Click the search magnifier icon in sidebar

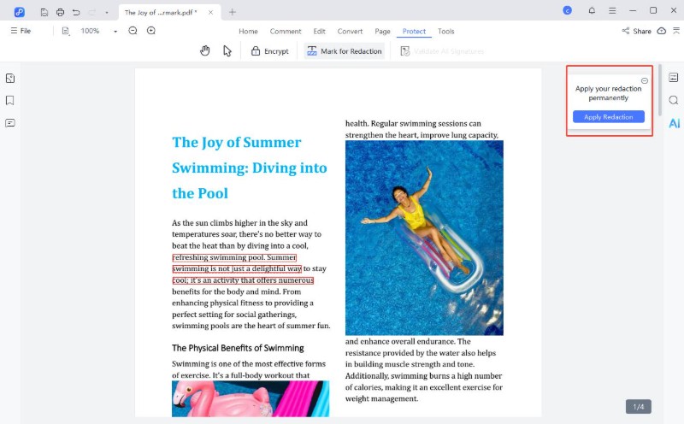tap(674, 100)
